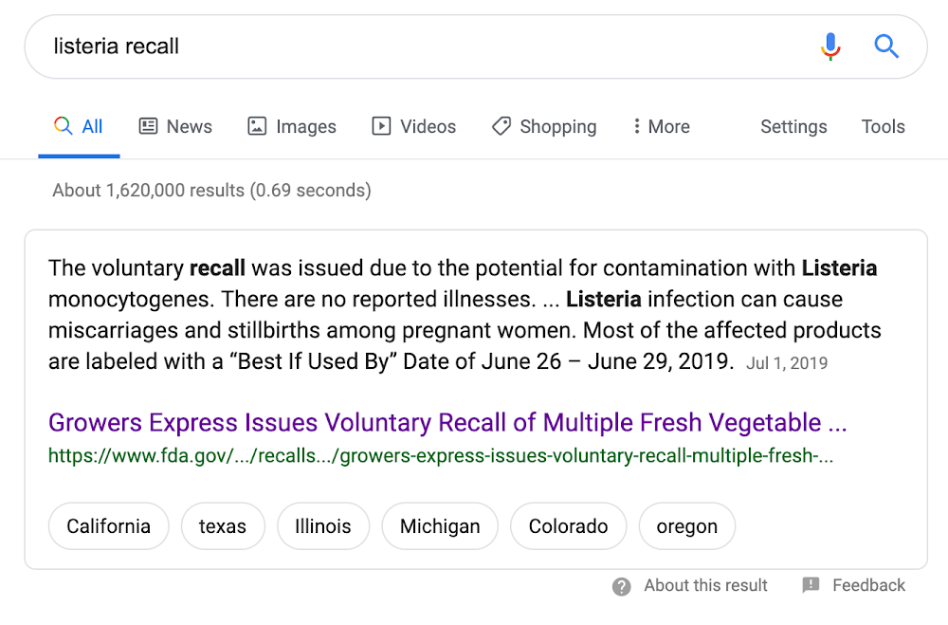948x625 pixels.
Task: Click inside the listeria recall search box
Action: (x=417, y=46)
